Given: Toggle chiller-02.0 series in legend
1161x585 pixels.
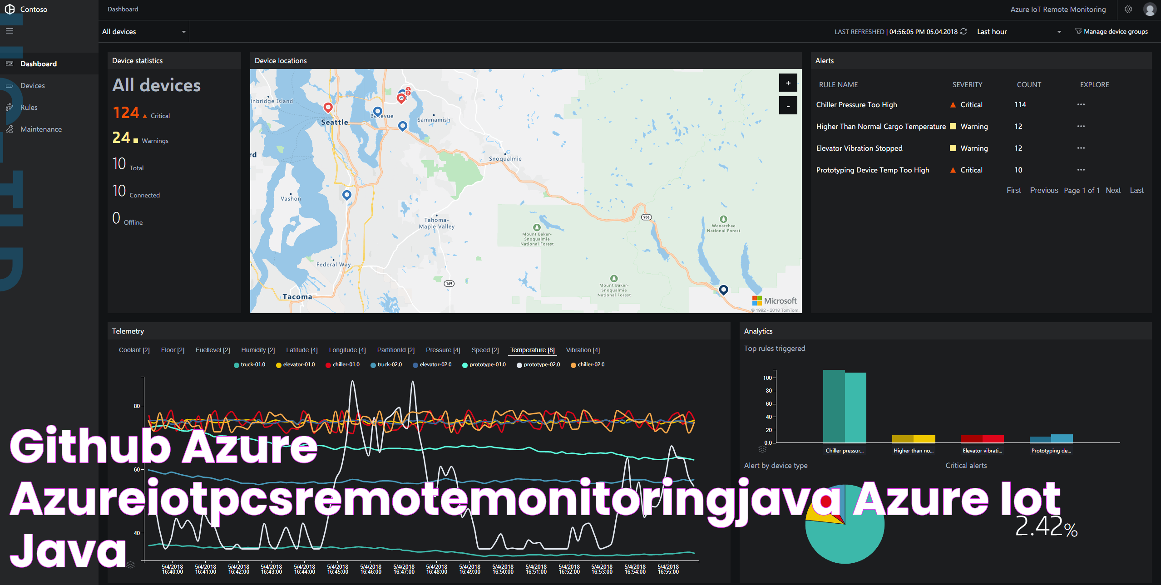Looking at the screenshot, I should pos(588,365).
